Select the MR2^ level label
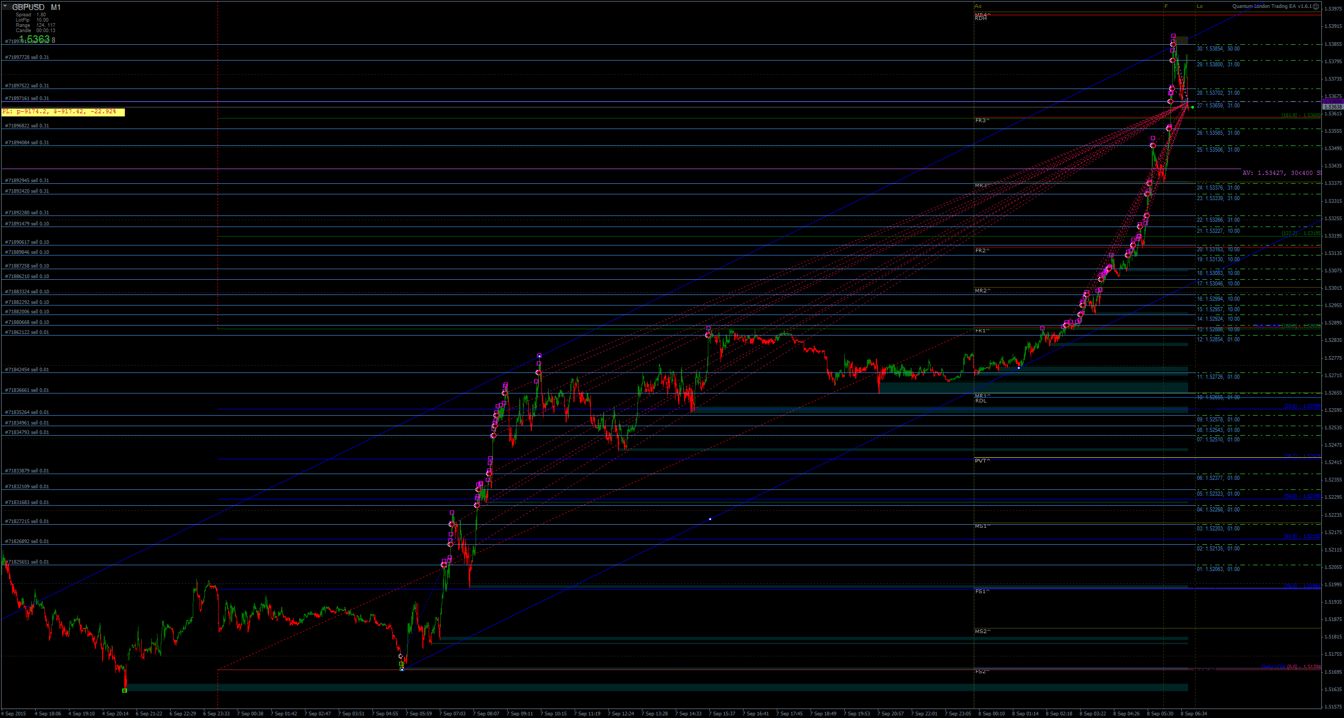 [x=983, y=291]
